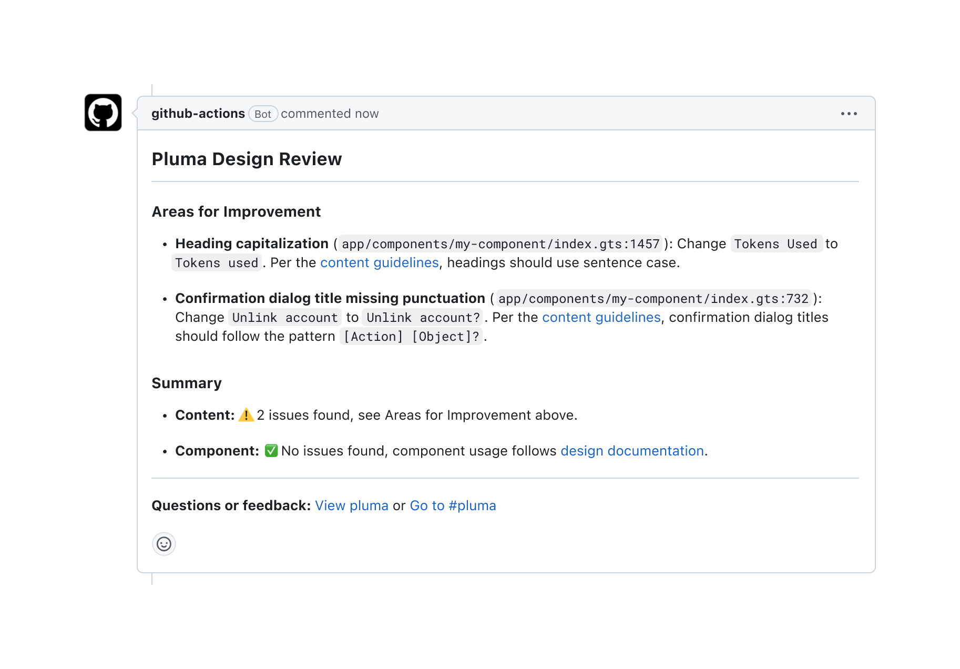Click the 'Content:' summary label

pos(205,415)
